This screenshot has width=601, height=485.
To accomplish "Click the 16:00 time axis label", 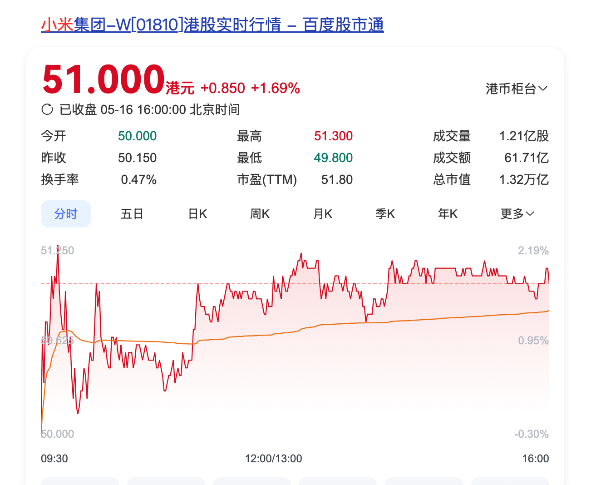I will point(536,459).
